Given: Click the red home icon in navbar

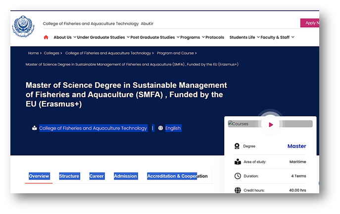Looking at the screenshot, I should point(46,37).
